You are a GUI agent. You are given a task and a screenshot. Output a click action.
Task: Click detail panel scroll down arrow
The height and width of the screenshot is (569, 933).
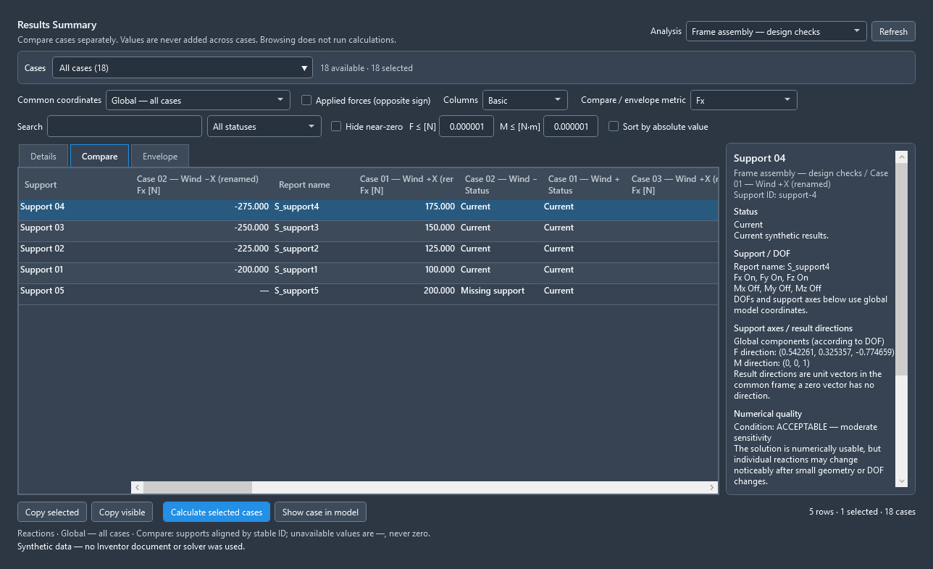(x=901, y=481)
